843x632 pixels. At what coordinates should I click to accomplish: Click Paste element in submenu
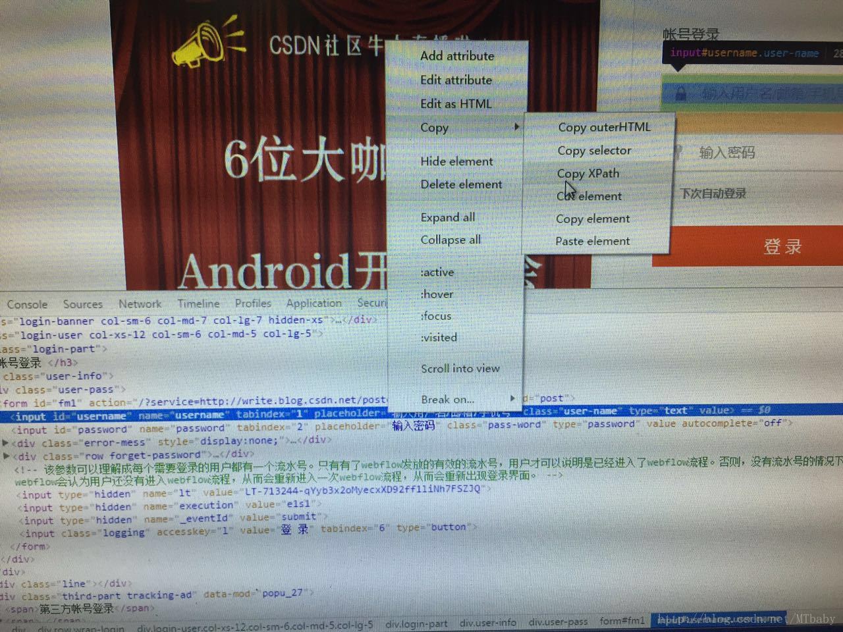pyautogui.click(x=592, y=241)
